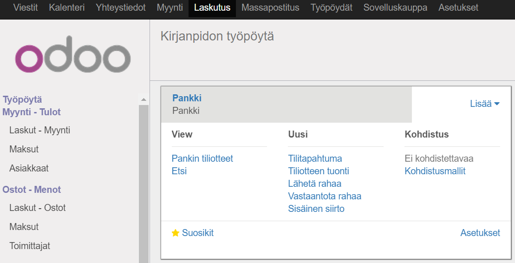The height and width of the screenshot is (263, 515).
Task: Open the Massapostitus menu
Action: point(270,7)
